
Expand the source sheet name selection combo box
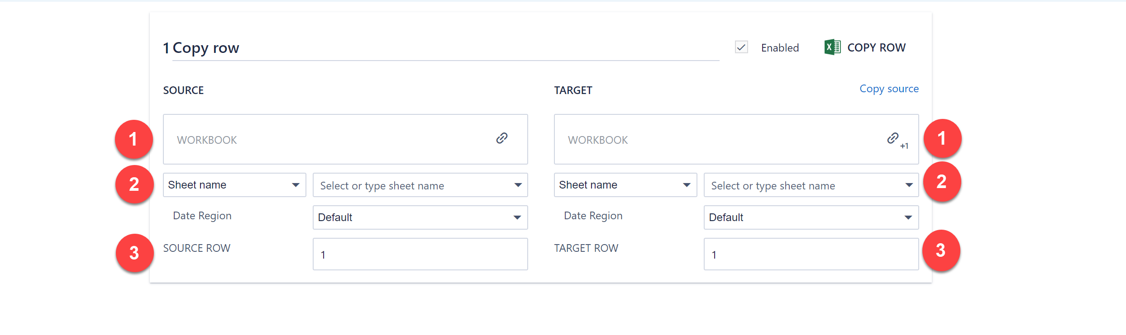pyautogui.click(x=420, y=185)
